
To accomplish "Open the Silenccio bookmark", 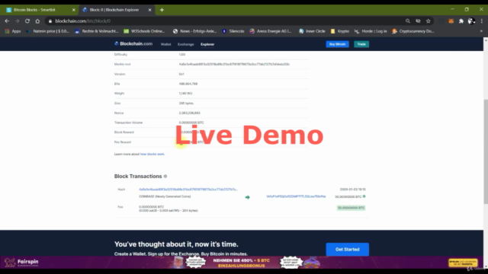I will 233,31.
